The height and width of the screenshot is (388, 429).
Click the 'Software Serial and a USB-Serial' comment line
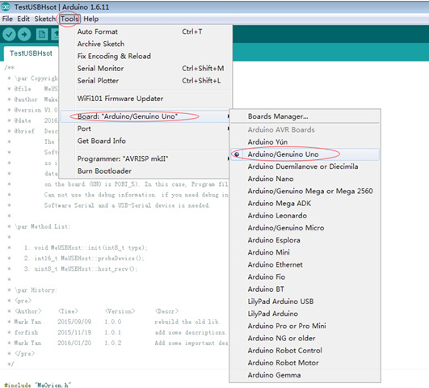[108, 205]
